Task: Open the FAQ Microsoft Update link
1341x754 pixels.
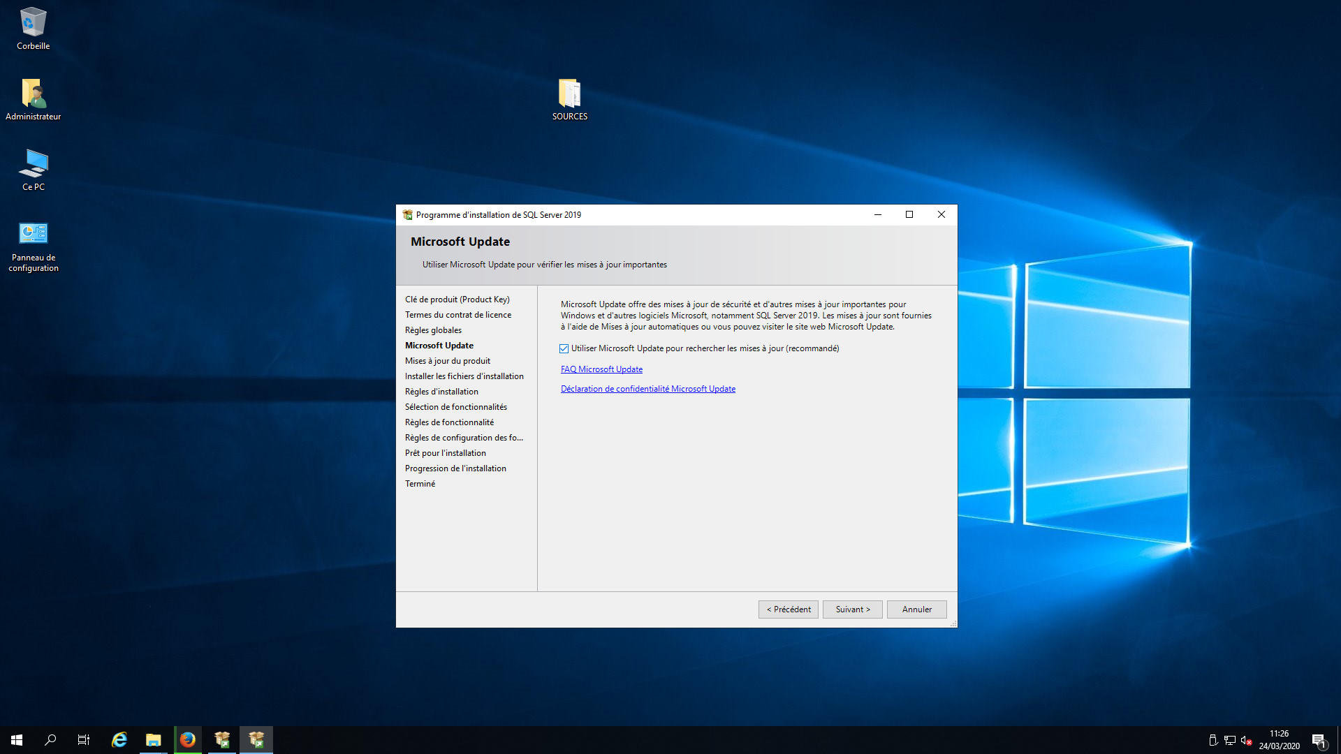Action: point(601,369)
